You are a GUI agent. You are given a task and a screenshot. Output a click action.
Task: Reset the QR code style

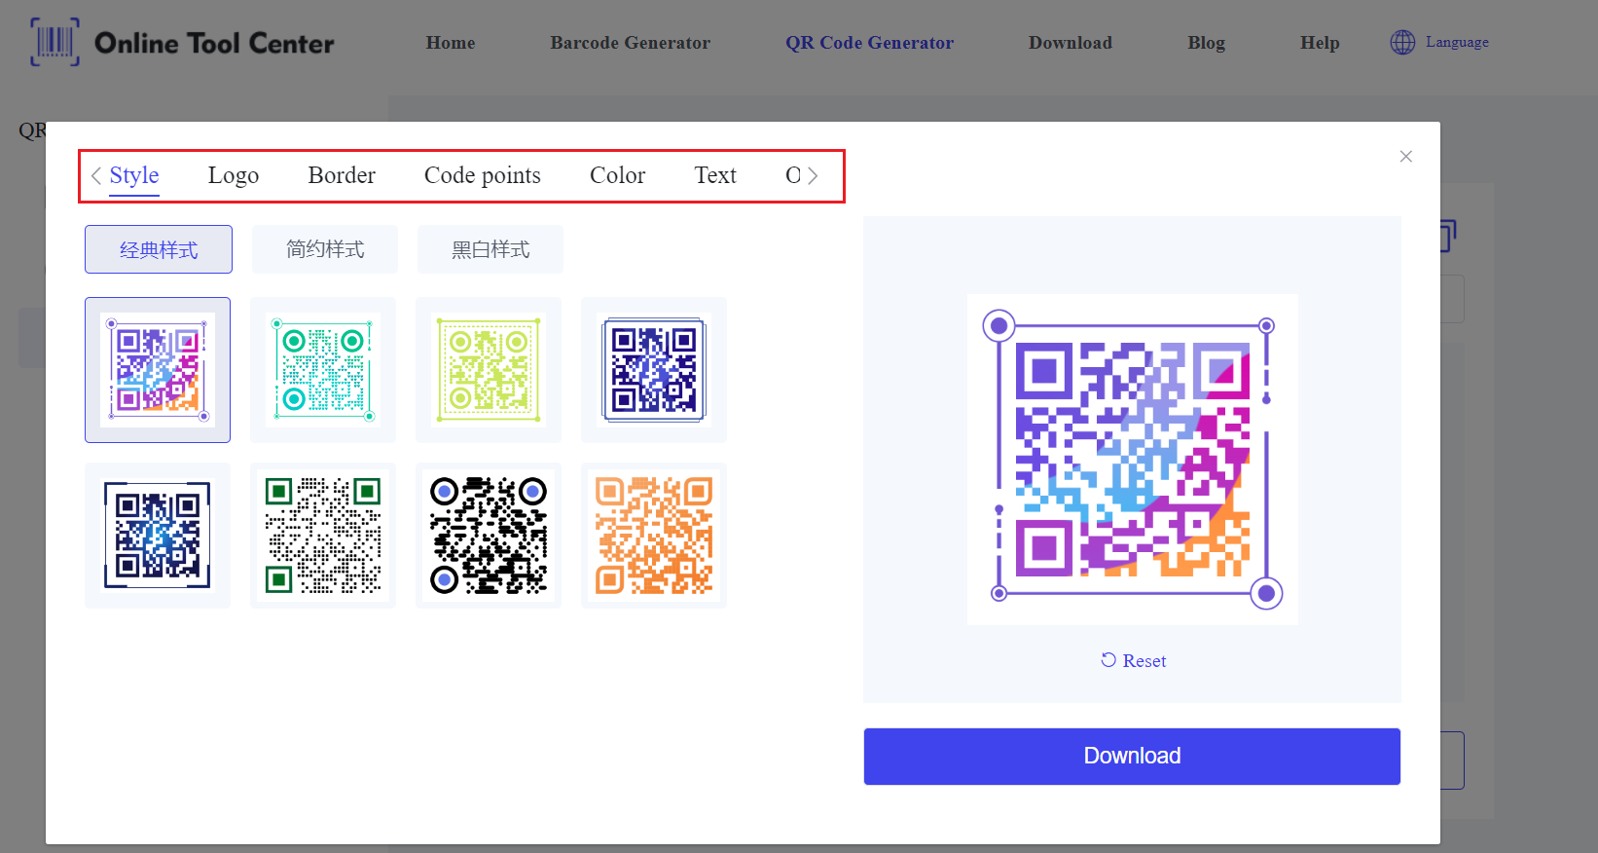[x=1133, y=660]
